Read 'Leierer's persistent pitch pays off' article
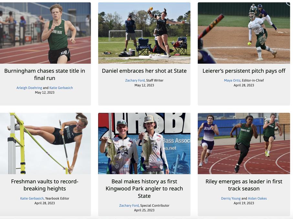This screenshot has width=293, height=219. [244, 71]
